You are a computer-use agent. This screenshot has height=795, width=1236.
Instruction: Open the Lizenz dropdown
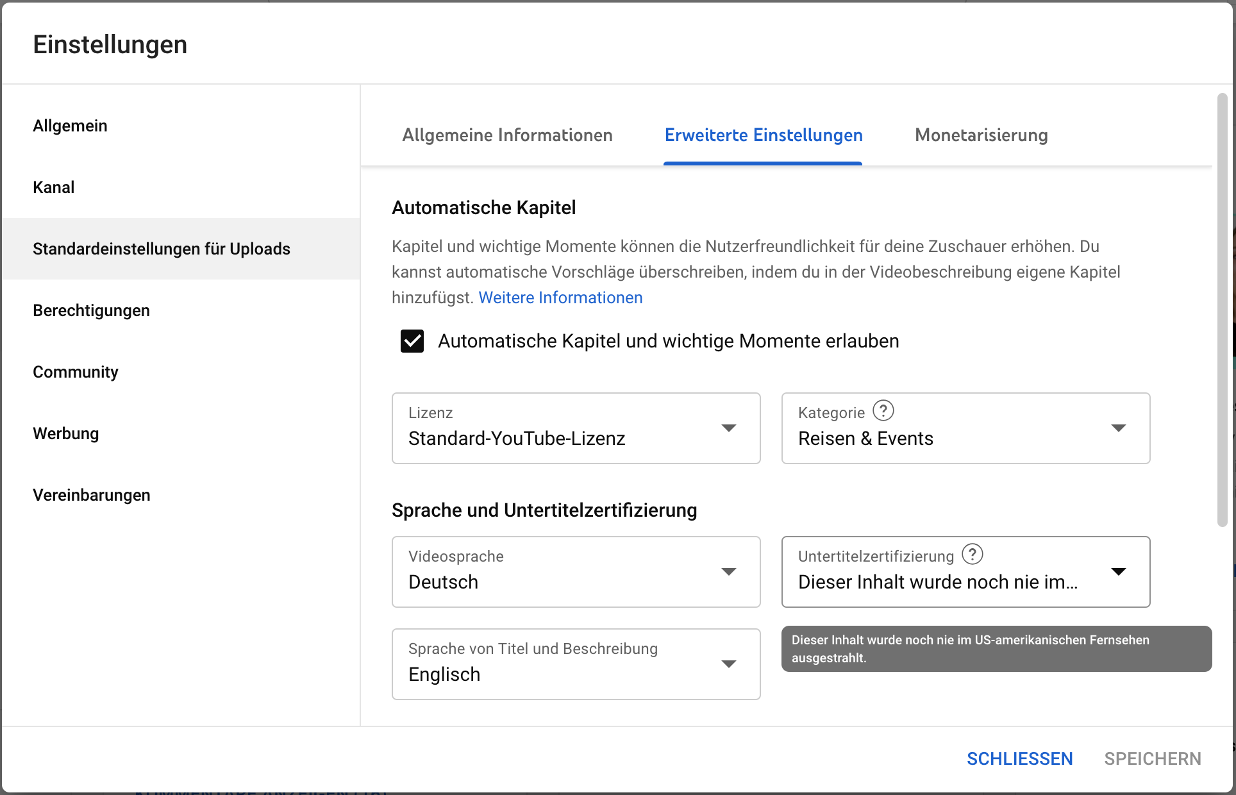(x=575, y=428)
